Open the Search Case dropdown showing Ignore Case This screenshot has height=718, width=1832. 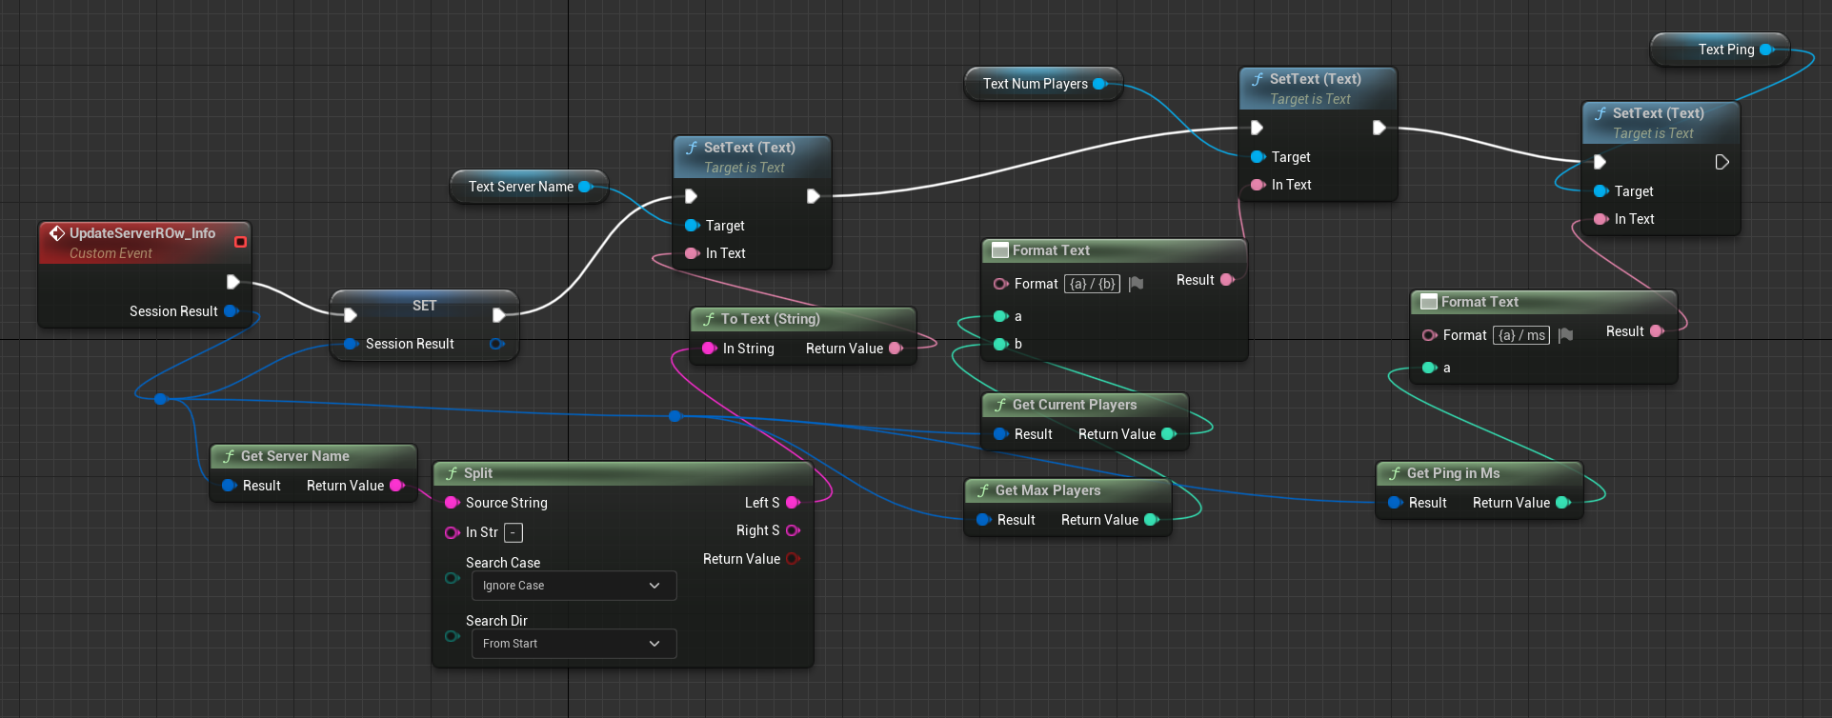[574, 586]
